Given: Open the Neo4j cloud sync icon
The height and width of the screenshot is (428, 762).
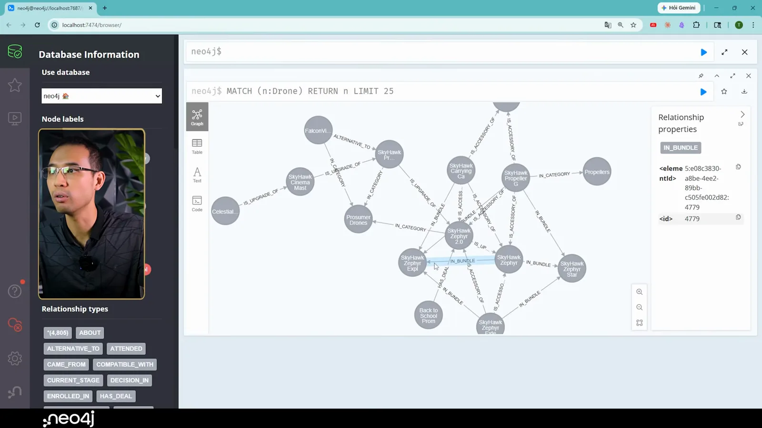Looking at the screenshot, I should pyautogui.click(x=15, y=325).
